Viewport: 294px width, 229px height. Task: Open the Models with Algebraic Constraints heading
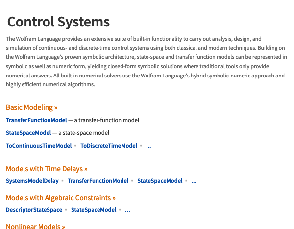(61, 198)
